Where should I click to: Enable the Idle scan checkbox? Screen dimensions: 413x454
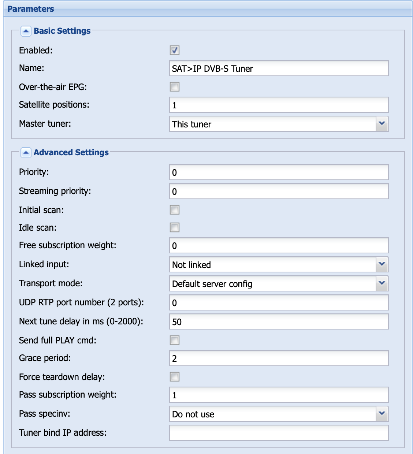tap(175, 227)
